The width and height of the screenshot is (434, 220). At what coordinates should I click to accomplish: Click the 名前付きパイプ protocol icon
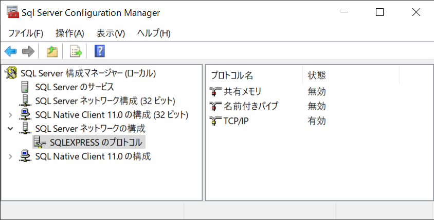(x=215, y=107)
